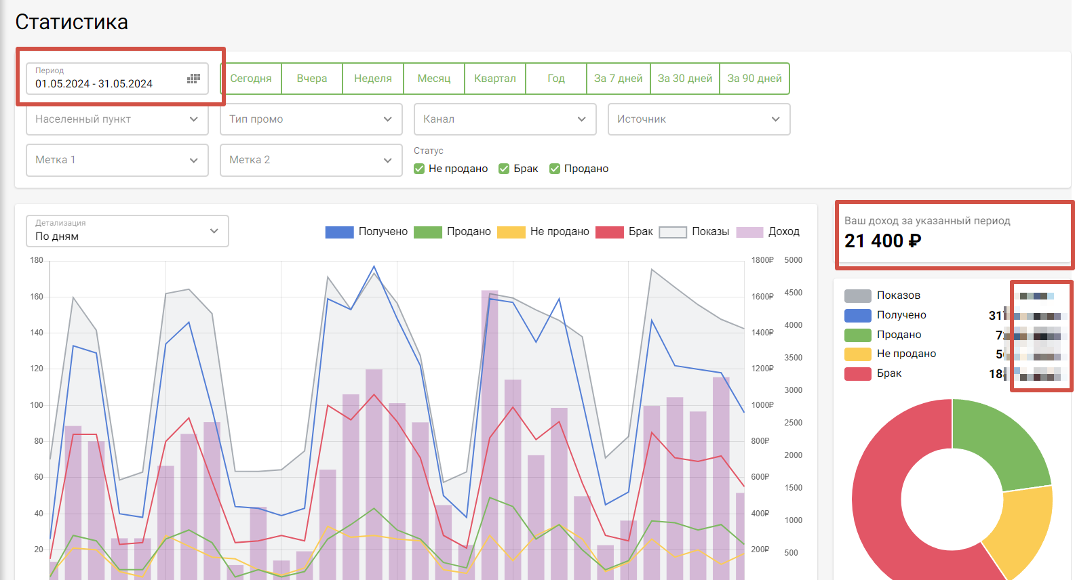
Task: Click the gray Показов swatch in side panel
Action: pyautogui.click(x=857, y=296)
